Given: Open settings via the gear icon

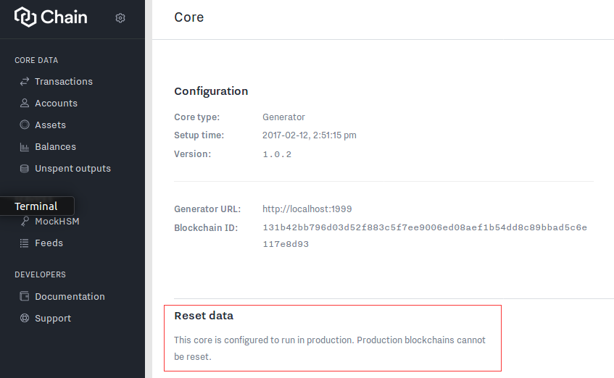Looking at the screenshot, I should [x=120, y=18].
